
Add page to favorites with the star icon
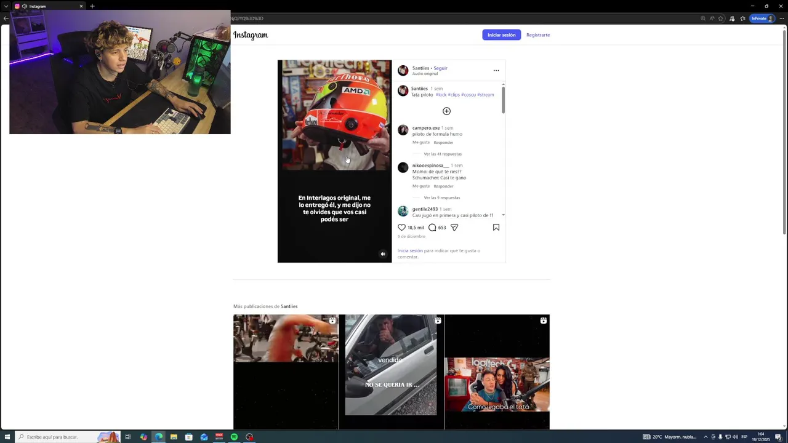pos(720,18)
